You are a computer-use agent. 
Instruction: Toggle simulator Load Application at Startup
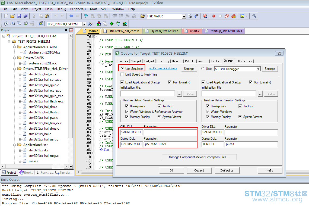tap(122, 82)
